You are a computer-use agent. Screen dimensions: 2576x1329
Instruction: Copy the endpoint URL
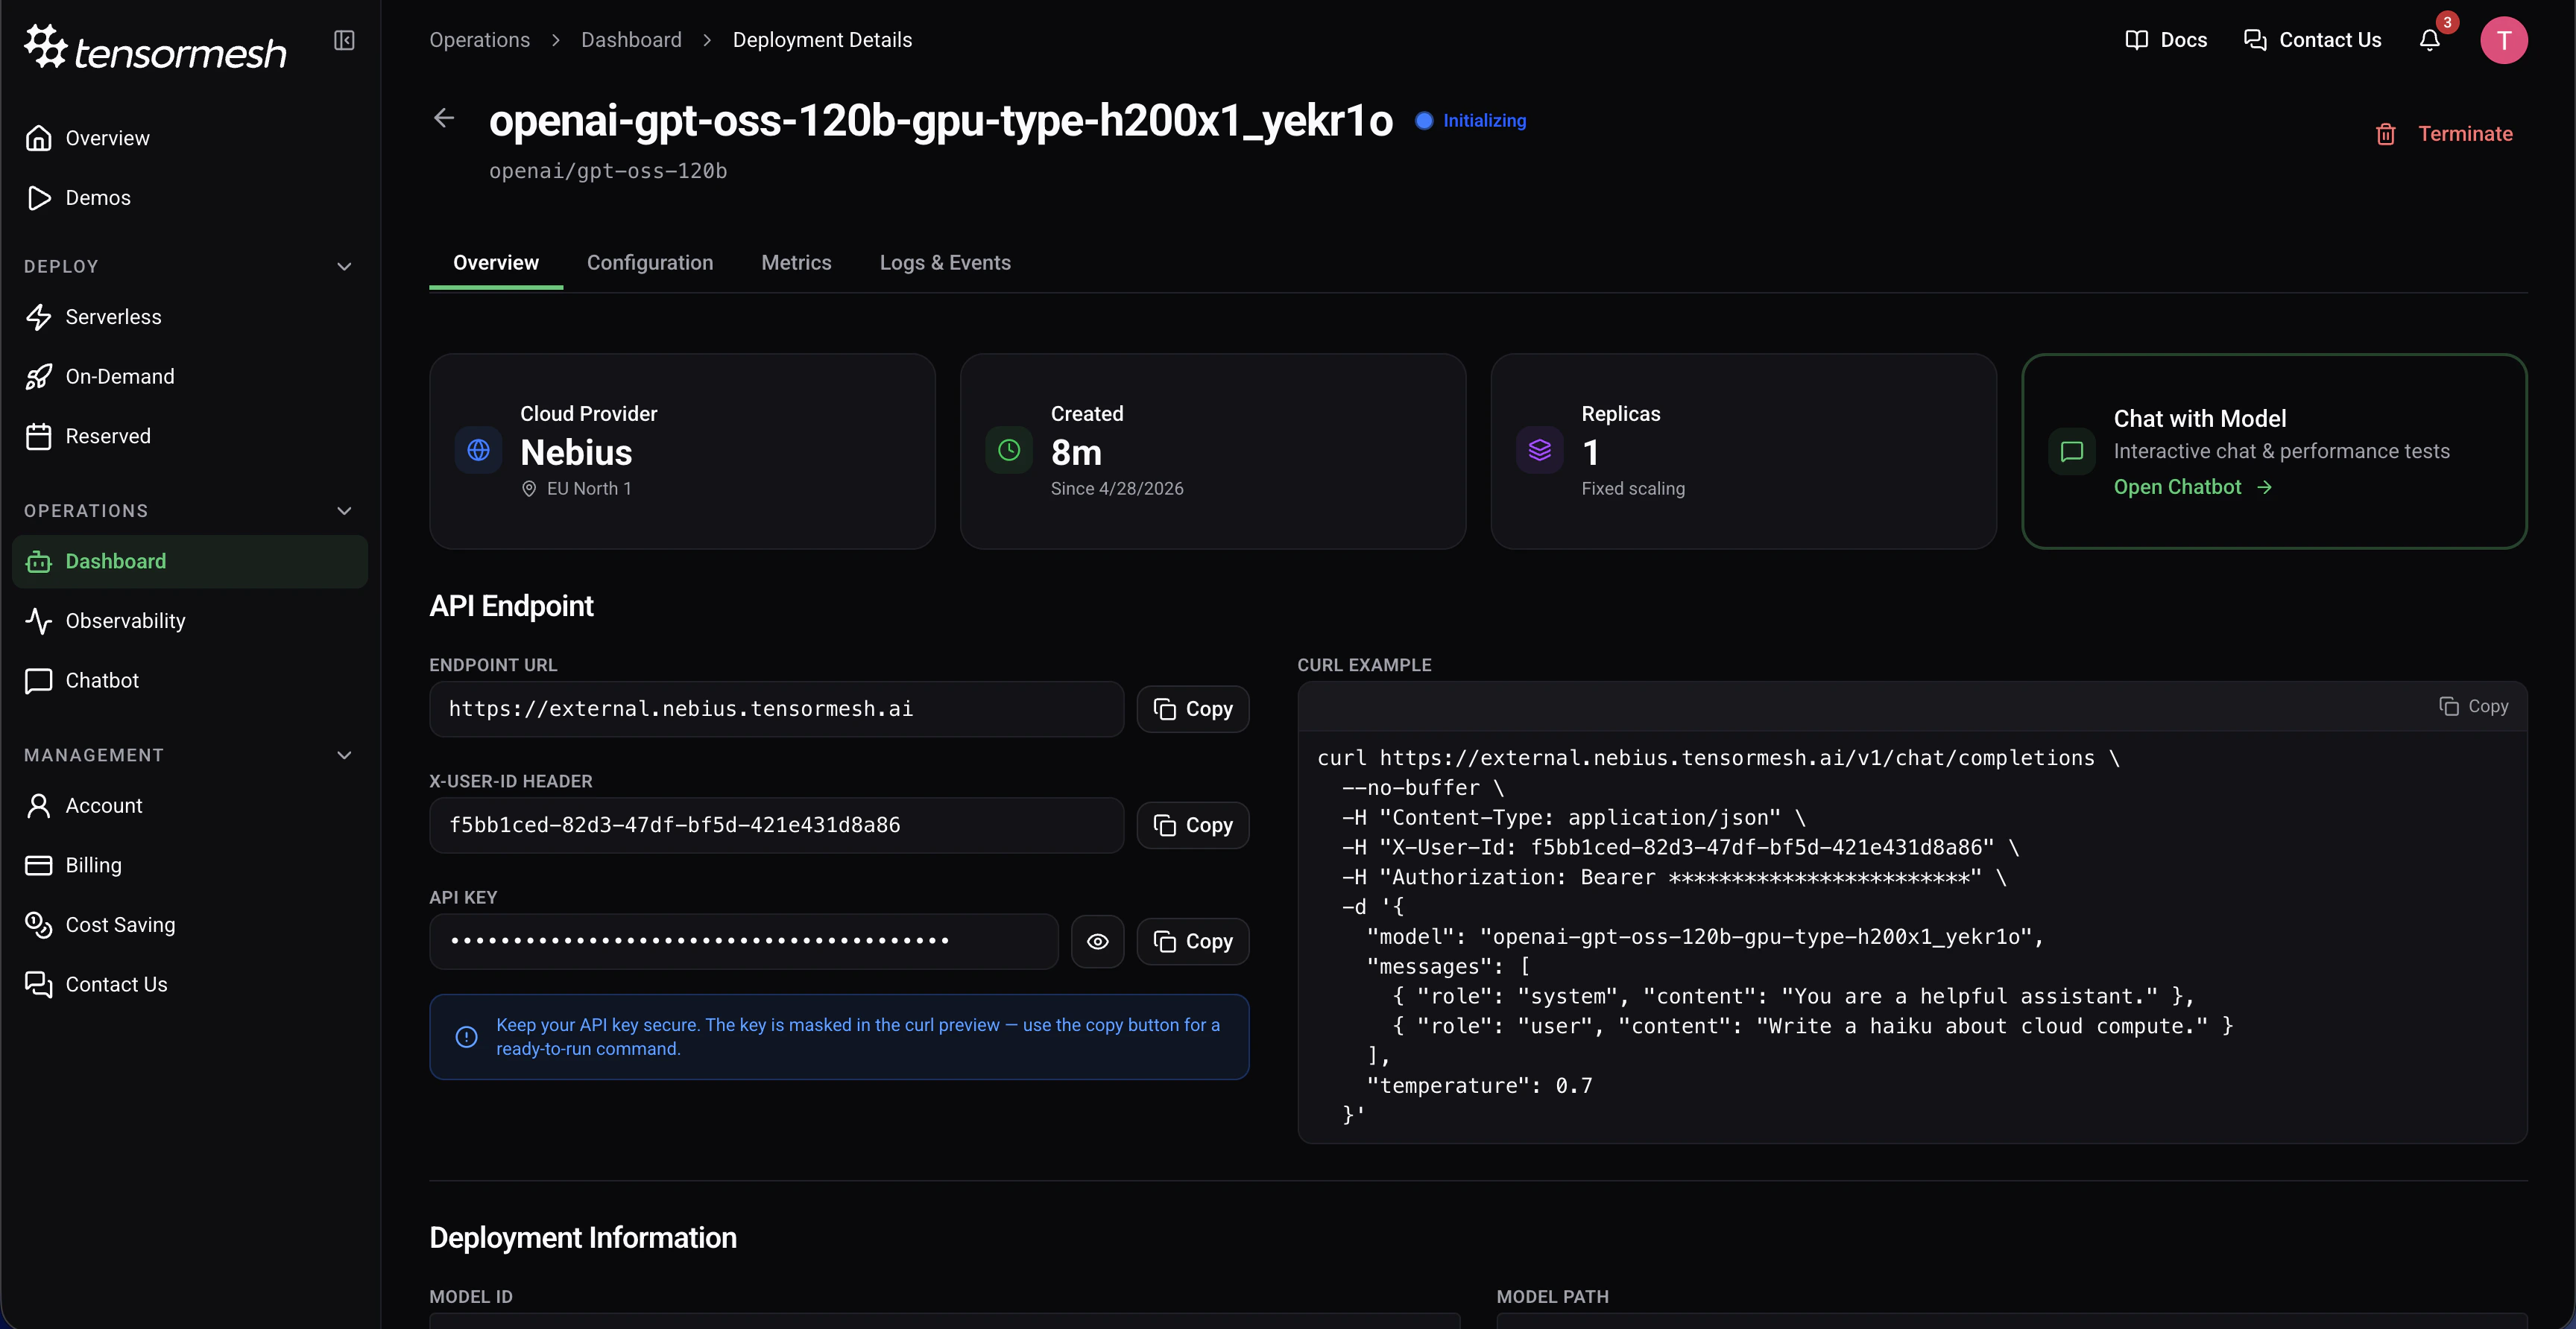point(1192,709)
